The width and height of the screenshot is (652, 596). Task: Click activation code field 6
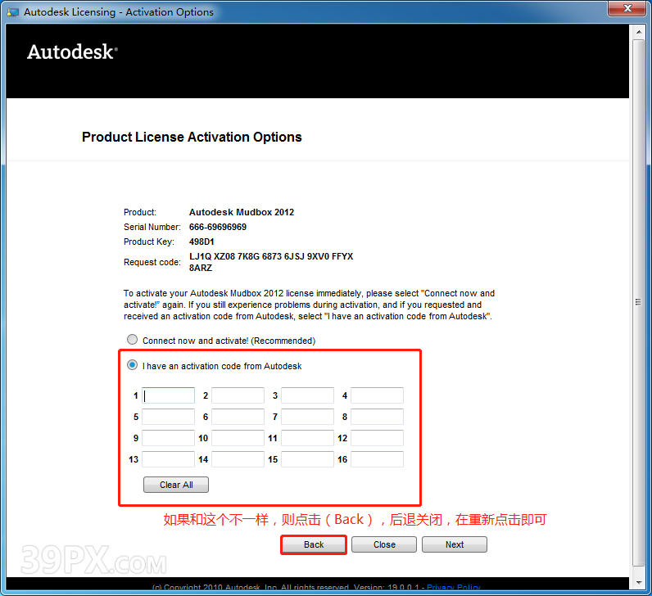(238, 417)
